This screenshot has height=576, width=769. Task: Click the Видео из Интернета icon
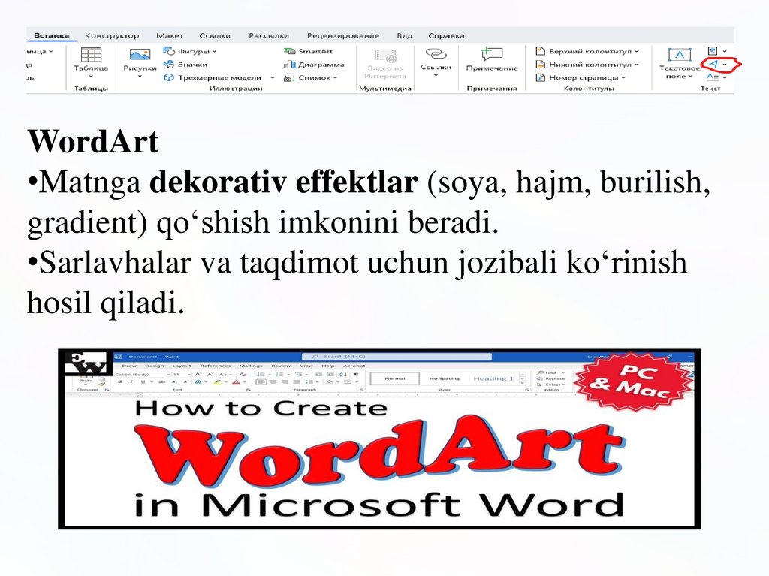click(x=385, y=56)
